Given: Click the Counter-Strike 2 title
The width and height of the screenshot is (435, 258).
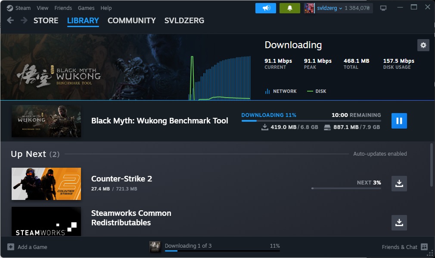Looking at the screenshot, I should pos(121,179).
